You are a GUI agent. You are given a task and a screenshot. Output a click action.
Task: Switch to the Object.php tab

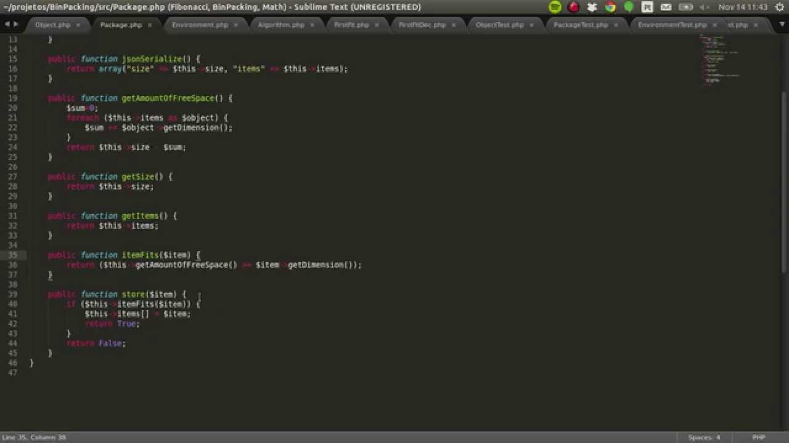[52, 25]
